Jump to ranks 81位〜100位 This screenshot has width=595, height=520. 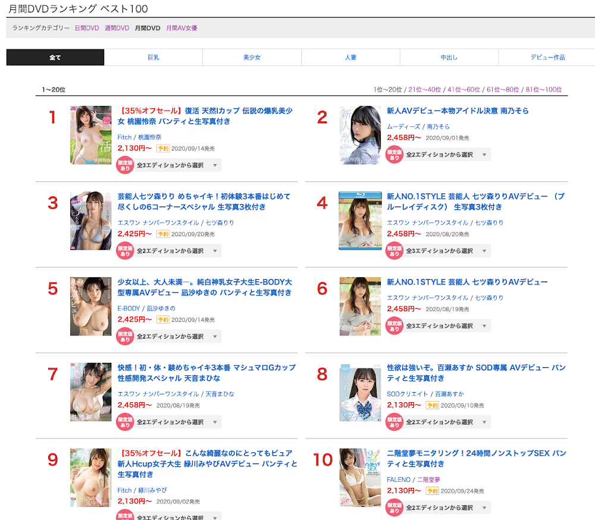(x=544, y=90)
